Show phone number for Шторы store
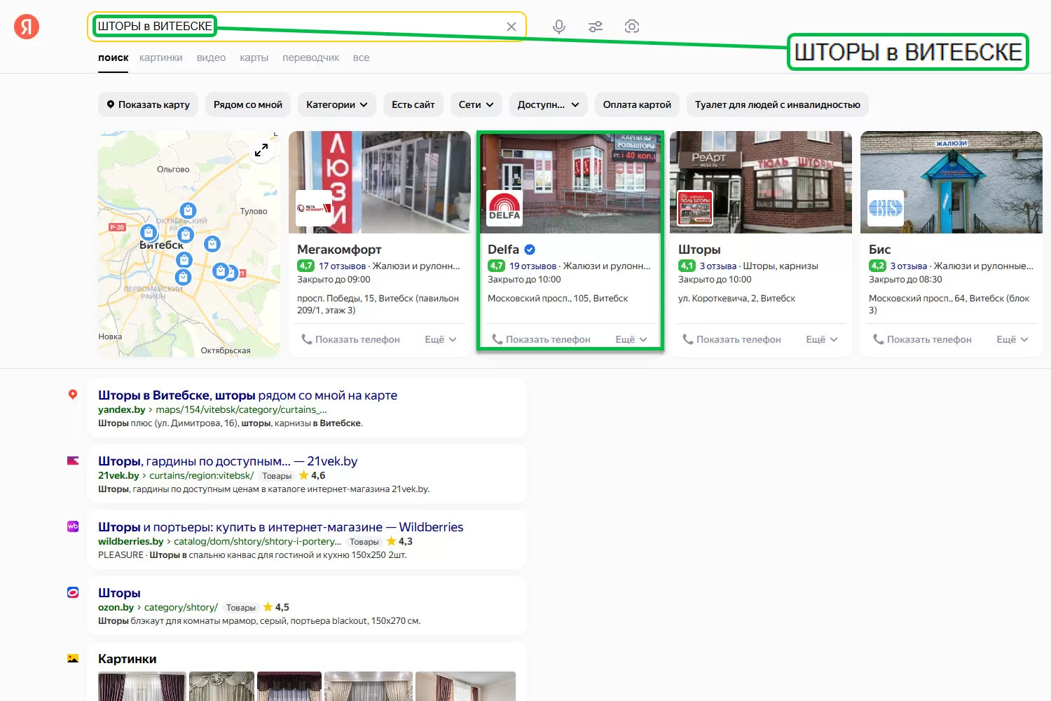Viewport: 1051px width, 701px height. click(x=731, y=339)
